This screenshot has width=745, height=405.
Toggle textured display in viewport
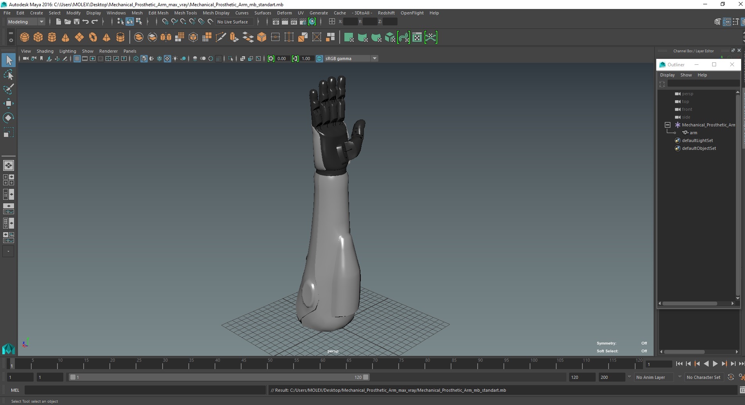[x=167, y=59]
